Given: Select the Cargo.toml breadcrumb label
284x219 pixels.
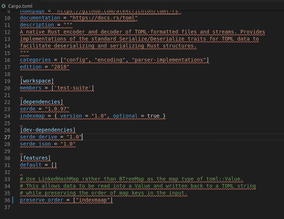Looking at the screenshot, I should [20, 6].
